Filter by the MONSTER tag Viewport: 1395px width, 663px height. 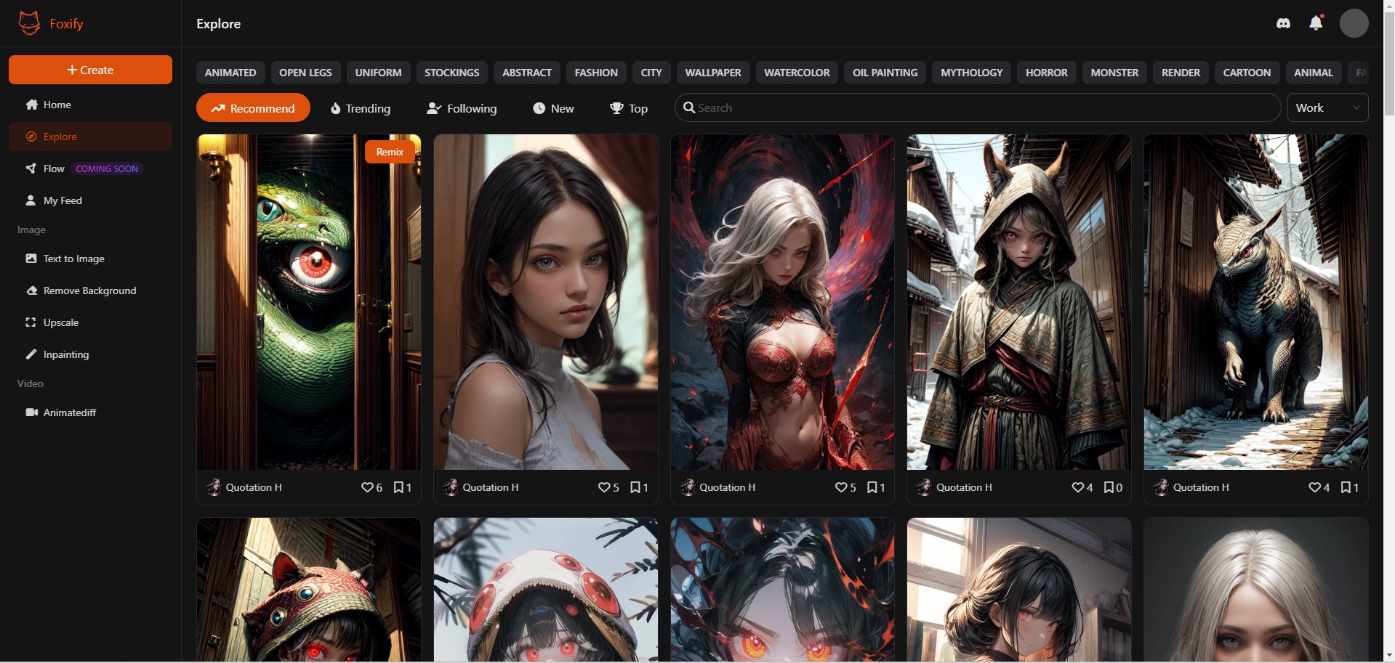1114,73
